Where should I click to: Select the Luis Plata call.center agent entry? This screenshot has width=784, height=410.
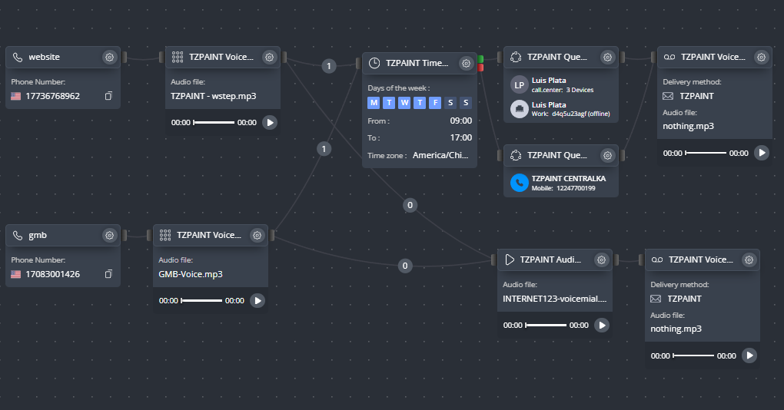[560, 84]
